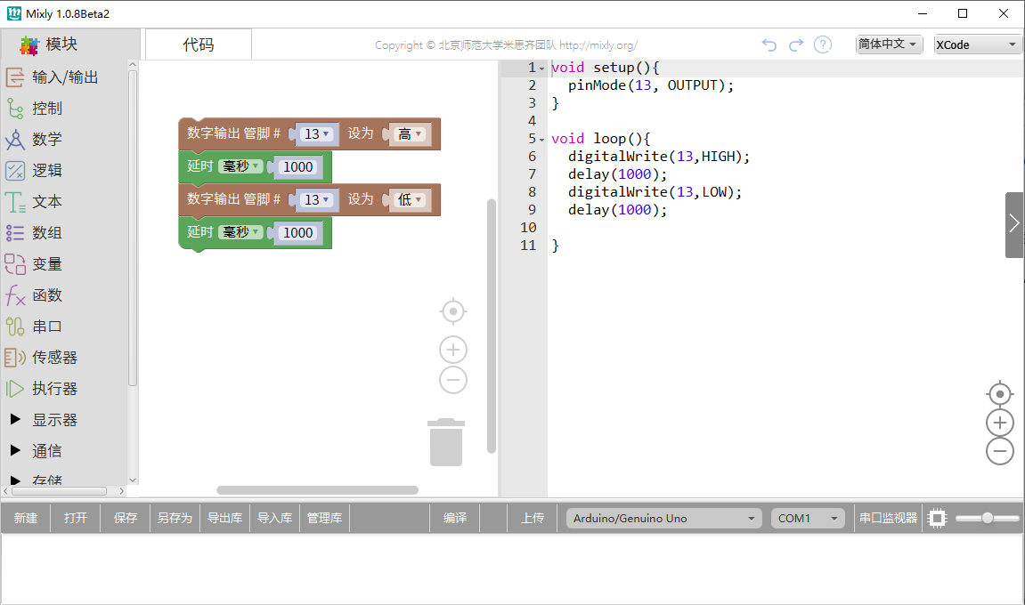Click the 编译 compile button

(454, 517)
